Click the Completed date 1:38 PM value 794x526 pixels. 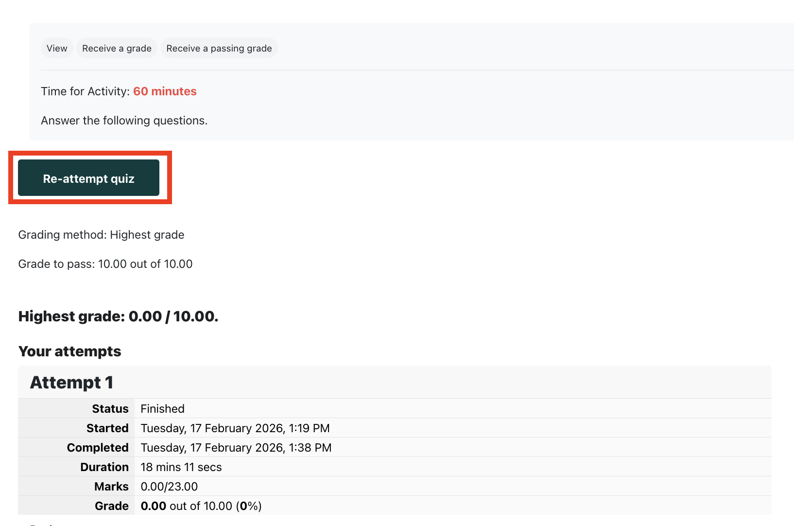236,448
